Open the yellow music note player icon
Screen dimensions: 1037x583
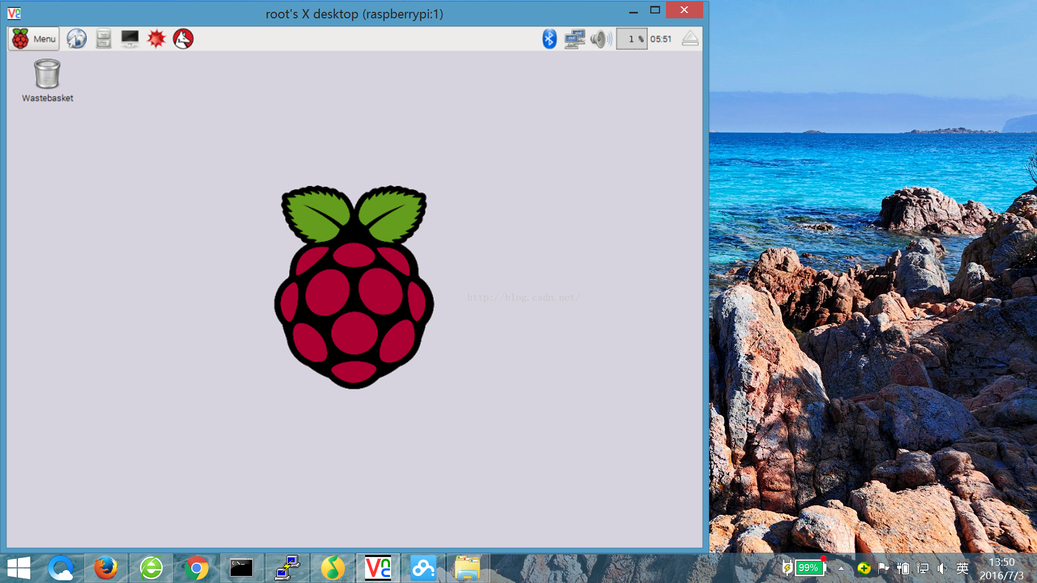(x=333, y=568)
